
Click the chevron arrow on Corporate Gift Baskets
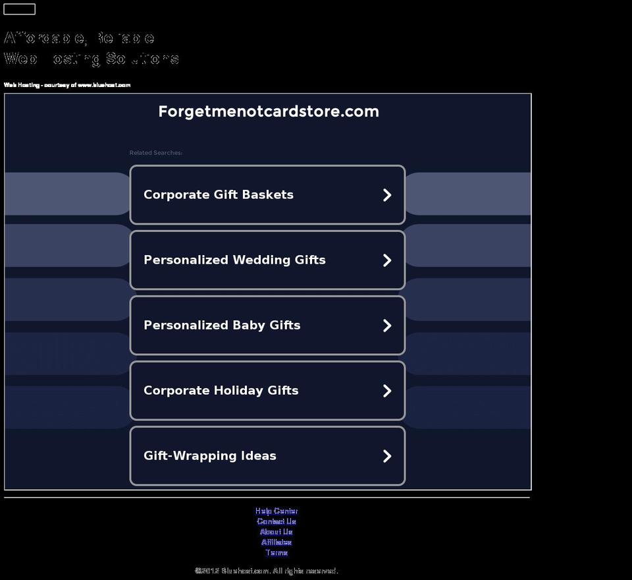[x=387, y=195]
